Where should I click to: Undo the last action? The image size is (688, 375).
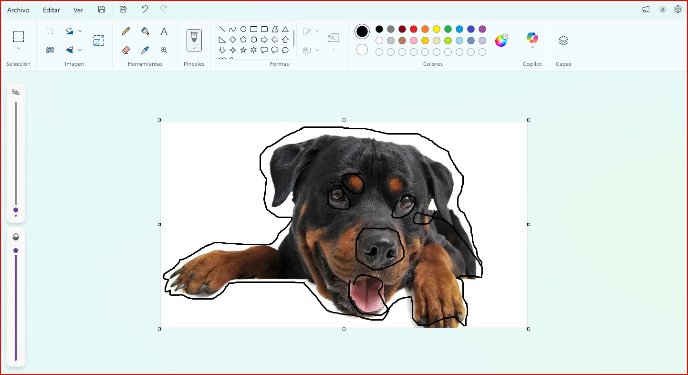pyautogui.click(x=145, y=10)
